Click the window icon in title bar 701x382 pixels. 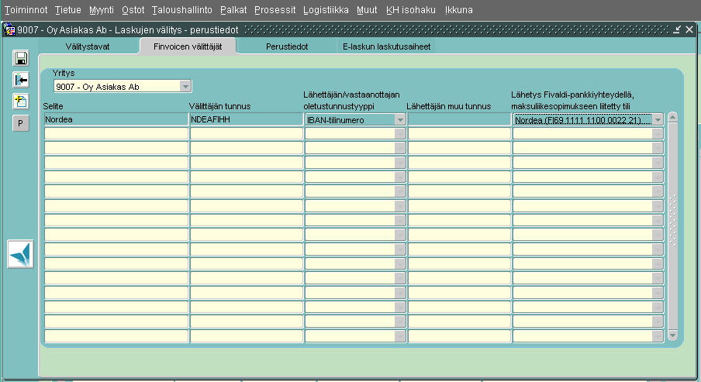[9, 29]
